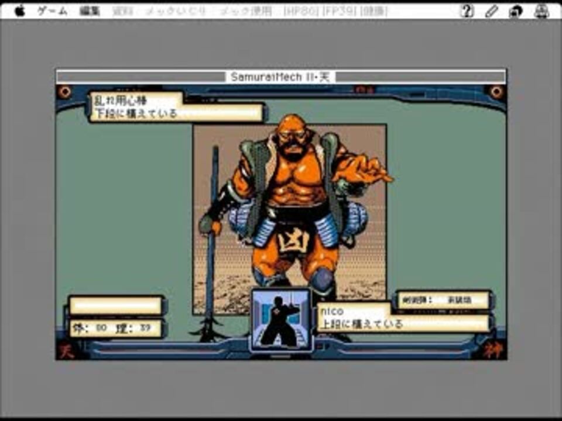
Task: Click the red 神 kanji emblem
Action: tap(492, 350)
